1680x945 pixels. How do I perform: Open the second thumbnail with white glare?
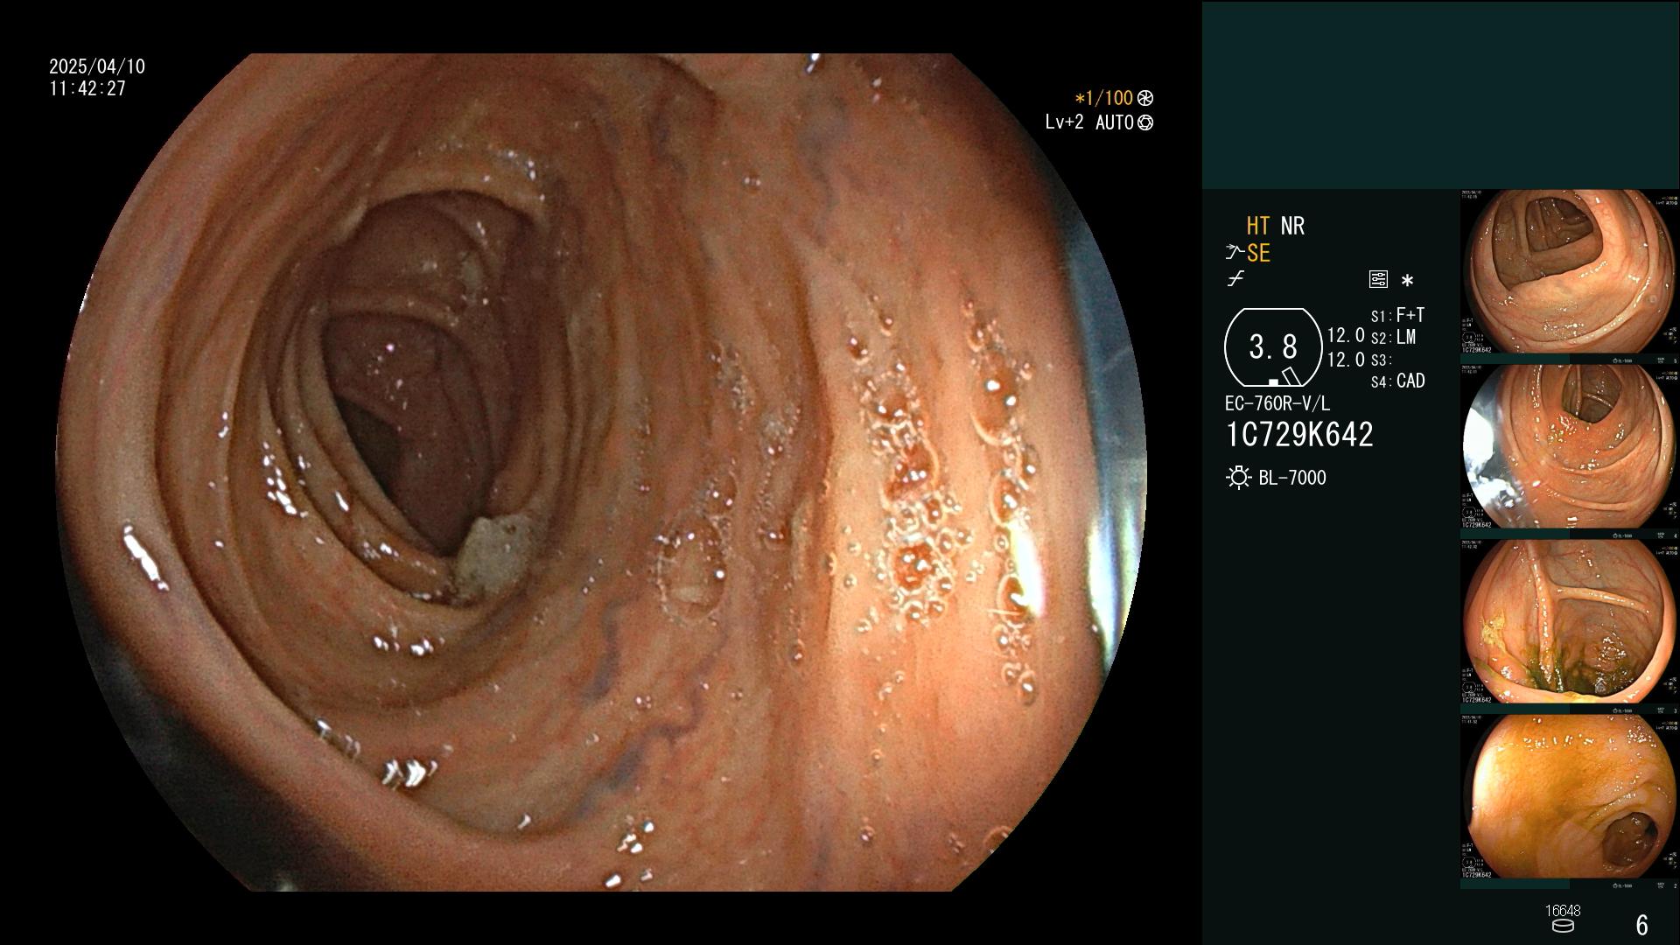tap(1570, 447)
